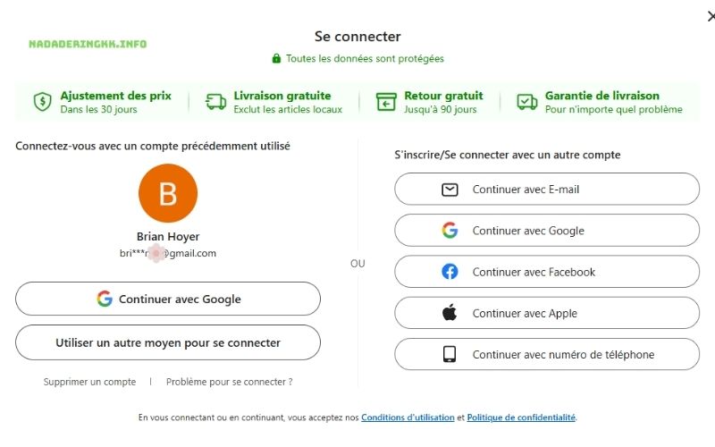Click the masked Gmail address text
Viewport: 715px width, 447px height.
point(168,253)
